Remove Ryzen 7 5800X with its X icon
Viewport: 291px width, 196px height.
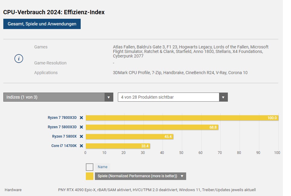[x=81, y=136]
